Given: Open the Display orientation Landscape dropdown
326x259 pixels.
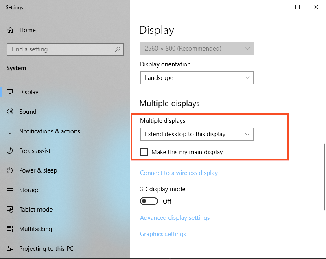Looking at the screenshot, I should tap(197, 78).
